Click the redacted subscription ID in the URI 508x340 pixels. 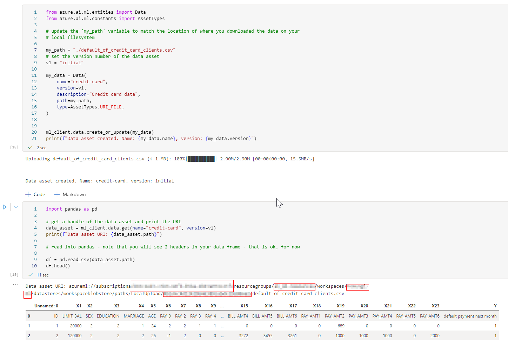coord(181,286)
